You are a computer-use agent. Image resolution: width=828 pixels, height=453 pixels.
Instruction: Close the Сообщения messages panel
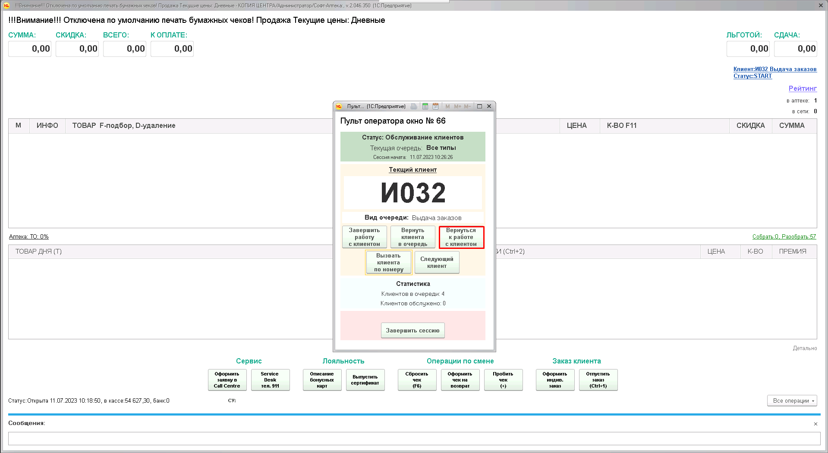(815, 424)
